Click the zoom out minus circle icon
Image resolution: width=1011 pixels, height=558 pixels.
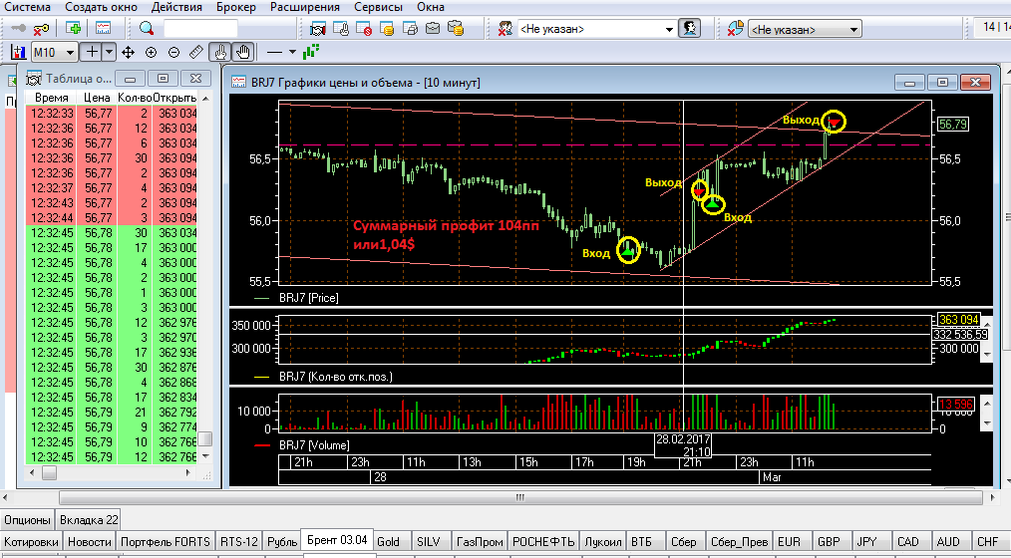(x=173, y=52)
